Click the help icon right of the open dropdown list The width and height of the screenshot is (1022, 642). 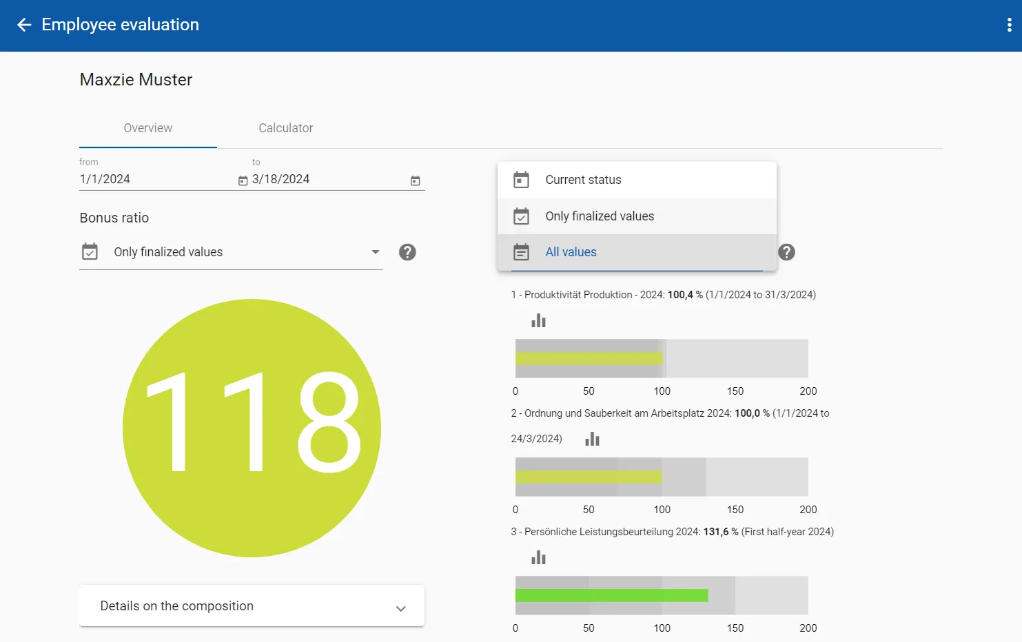tap(786, 252)
